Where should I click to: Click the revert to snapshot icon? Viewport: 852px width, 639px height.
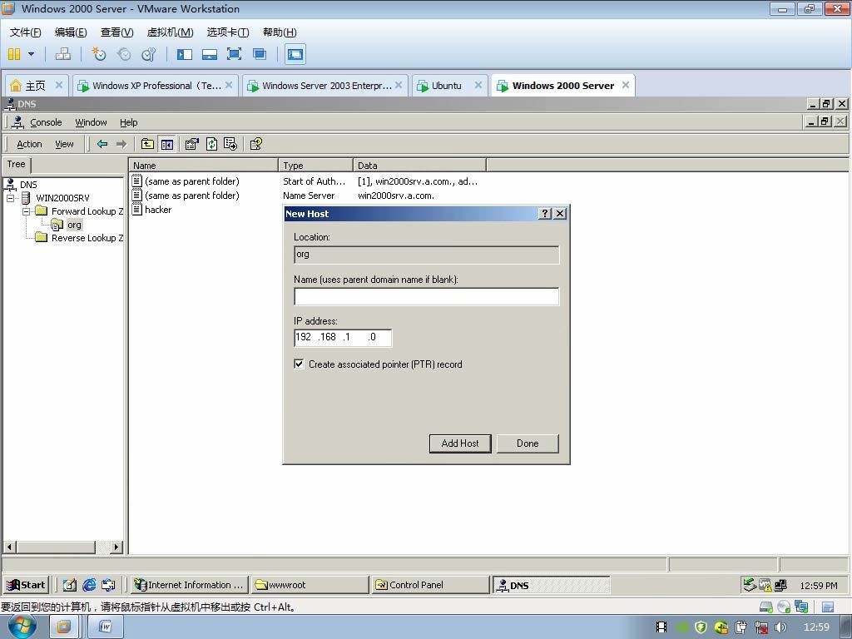click(124, 54)
